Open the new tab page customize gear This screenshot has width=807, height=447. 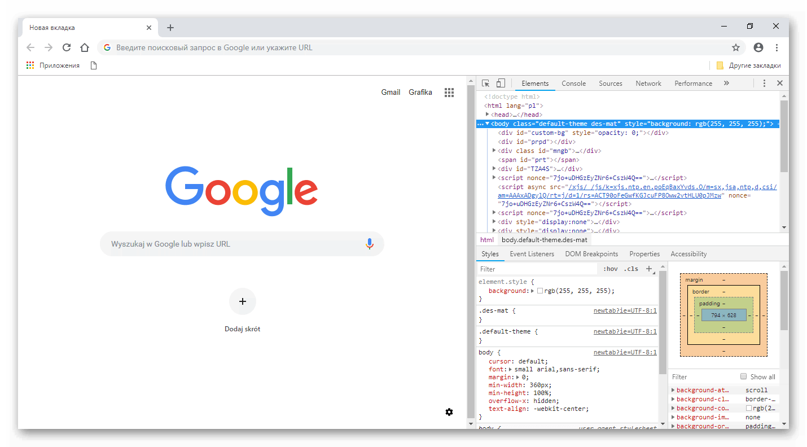(449, 412)
